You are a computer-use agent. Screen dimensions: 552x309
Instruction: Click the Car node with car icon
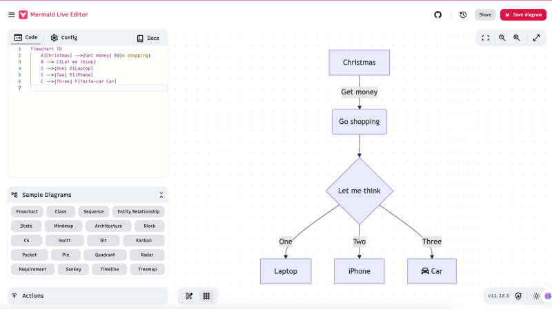click(432, 271)
